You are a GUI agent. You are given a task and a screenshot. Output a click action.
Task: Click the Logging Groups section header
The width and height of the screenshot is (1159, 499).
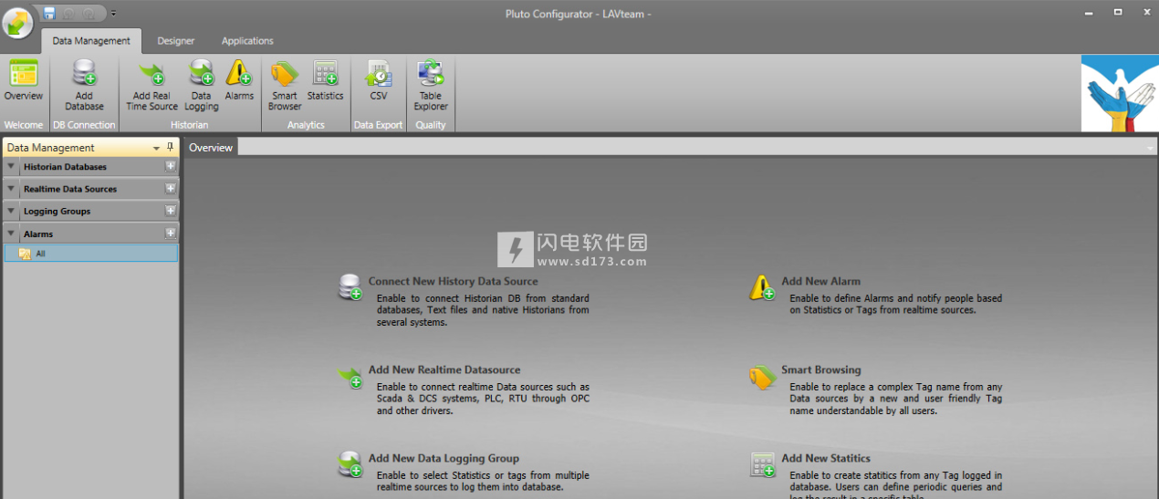[x=91, y=211]
